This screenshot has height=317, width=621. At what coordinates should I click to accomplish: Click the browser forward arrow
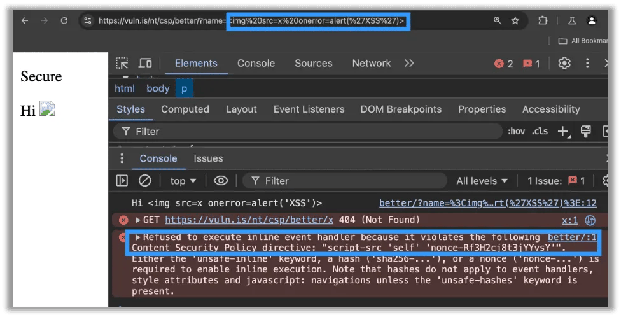tap(45, 20)
